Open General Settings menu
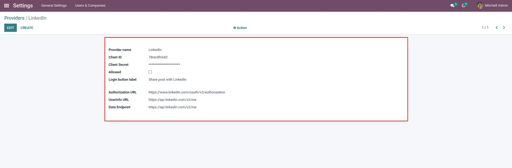The height and width of the screenshot is (168, 512). (x=54, y=6)
